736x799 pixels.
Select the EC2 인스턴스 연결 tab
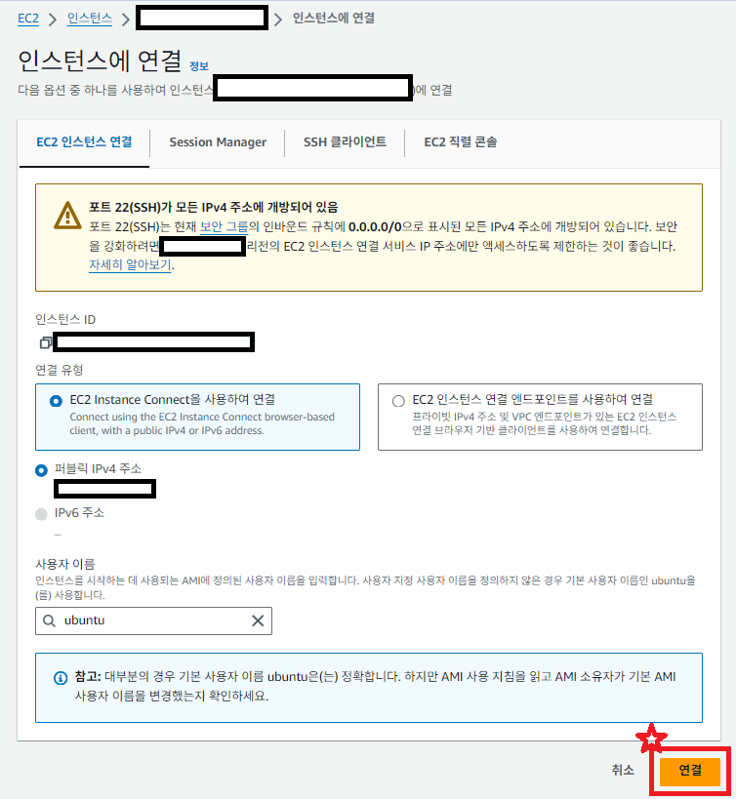[x=84, y=141]
